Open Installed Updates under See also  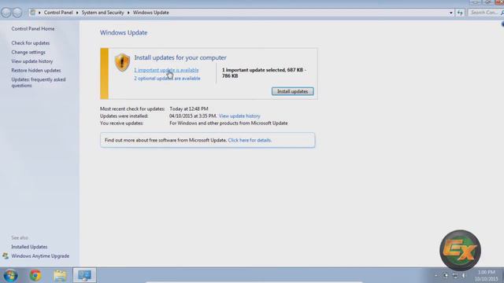coord(29,247)
